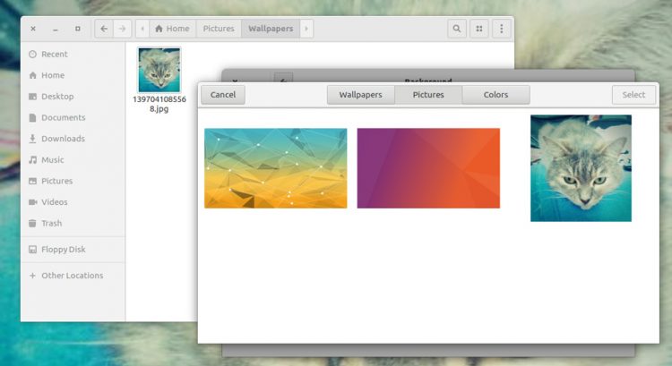The image size is (672, 366).
Task: Open Downloads label in the sidebar
Action: coord(63,139)
